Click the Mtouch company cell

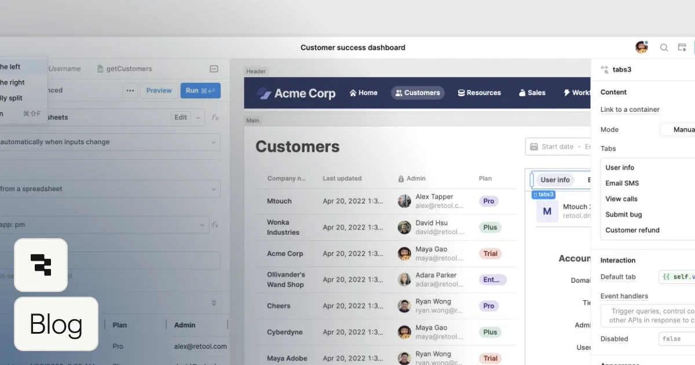(x=279, y=201)
